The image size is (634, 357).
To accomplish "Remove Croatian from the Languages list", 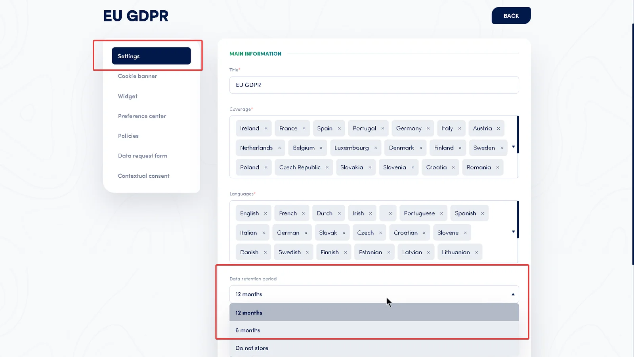I will click(x=424, y=232).
